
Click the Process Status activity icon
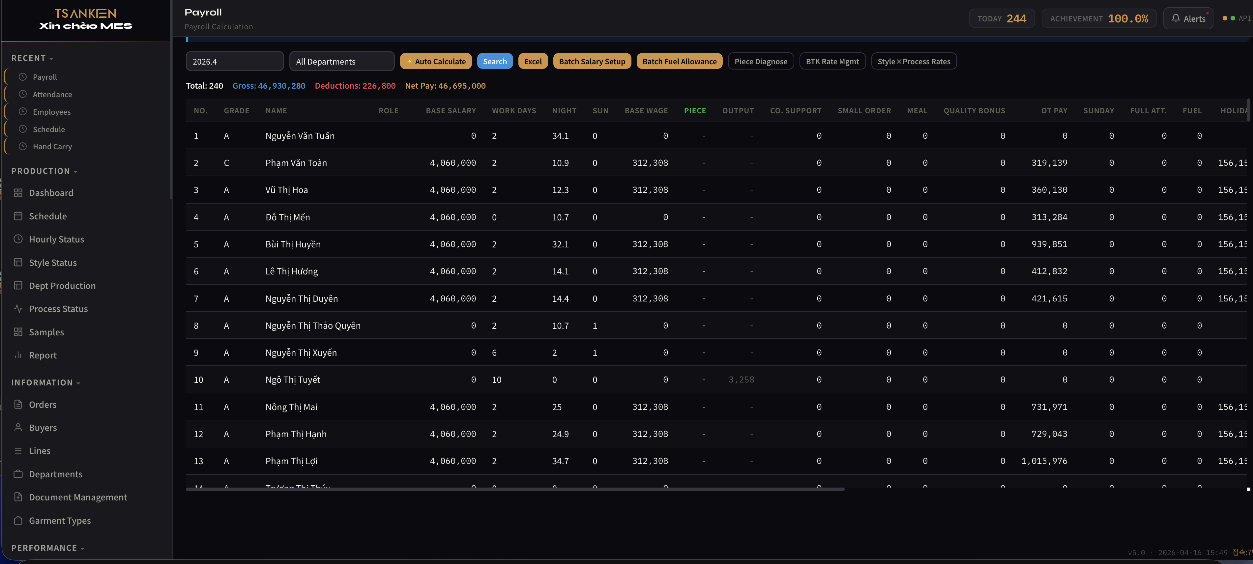(18, 309)
